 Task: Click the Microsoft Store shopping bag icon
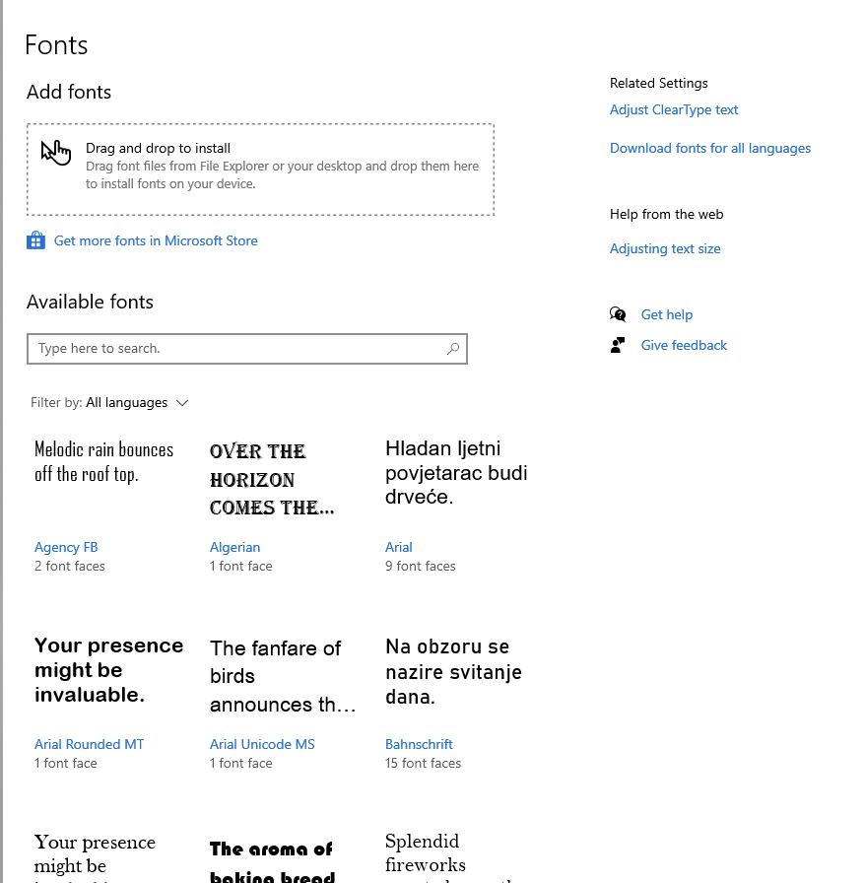tap(35, 239)
